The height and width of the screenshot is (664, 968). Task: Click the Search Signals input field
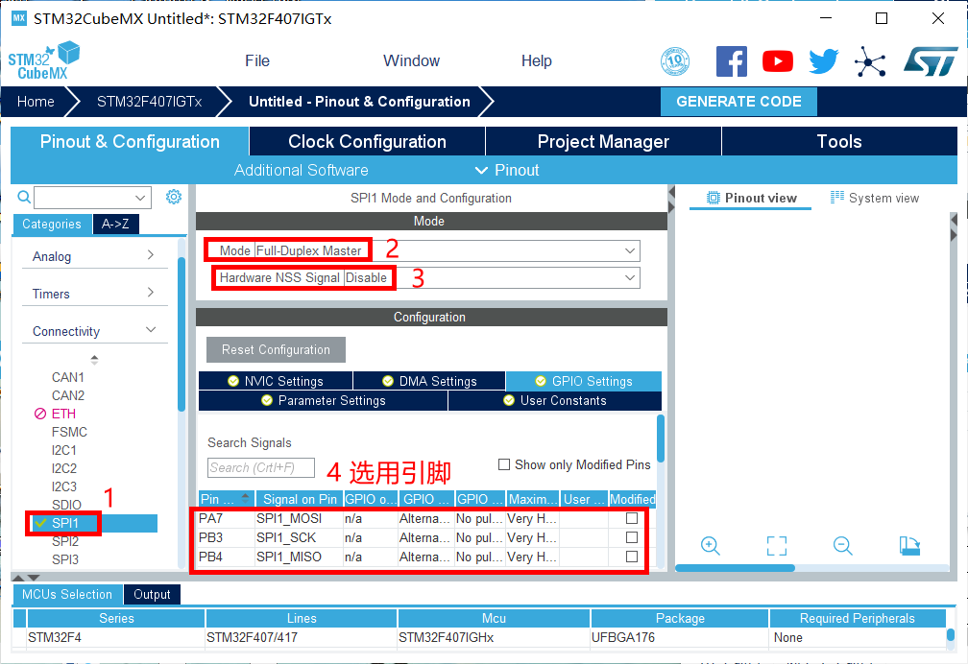261,467
